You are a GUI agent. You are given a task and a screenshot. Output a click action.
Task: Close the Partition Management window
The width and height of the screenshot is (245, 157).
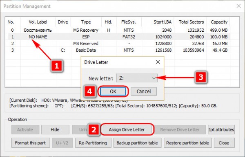pyautogui.click(x=238, y=6)
